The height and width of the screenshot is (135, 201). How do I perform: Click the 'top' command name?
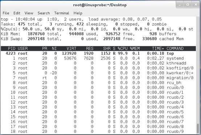[170, 53]
